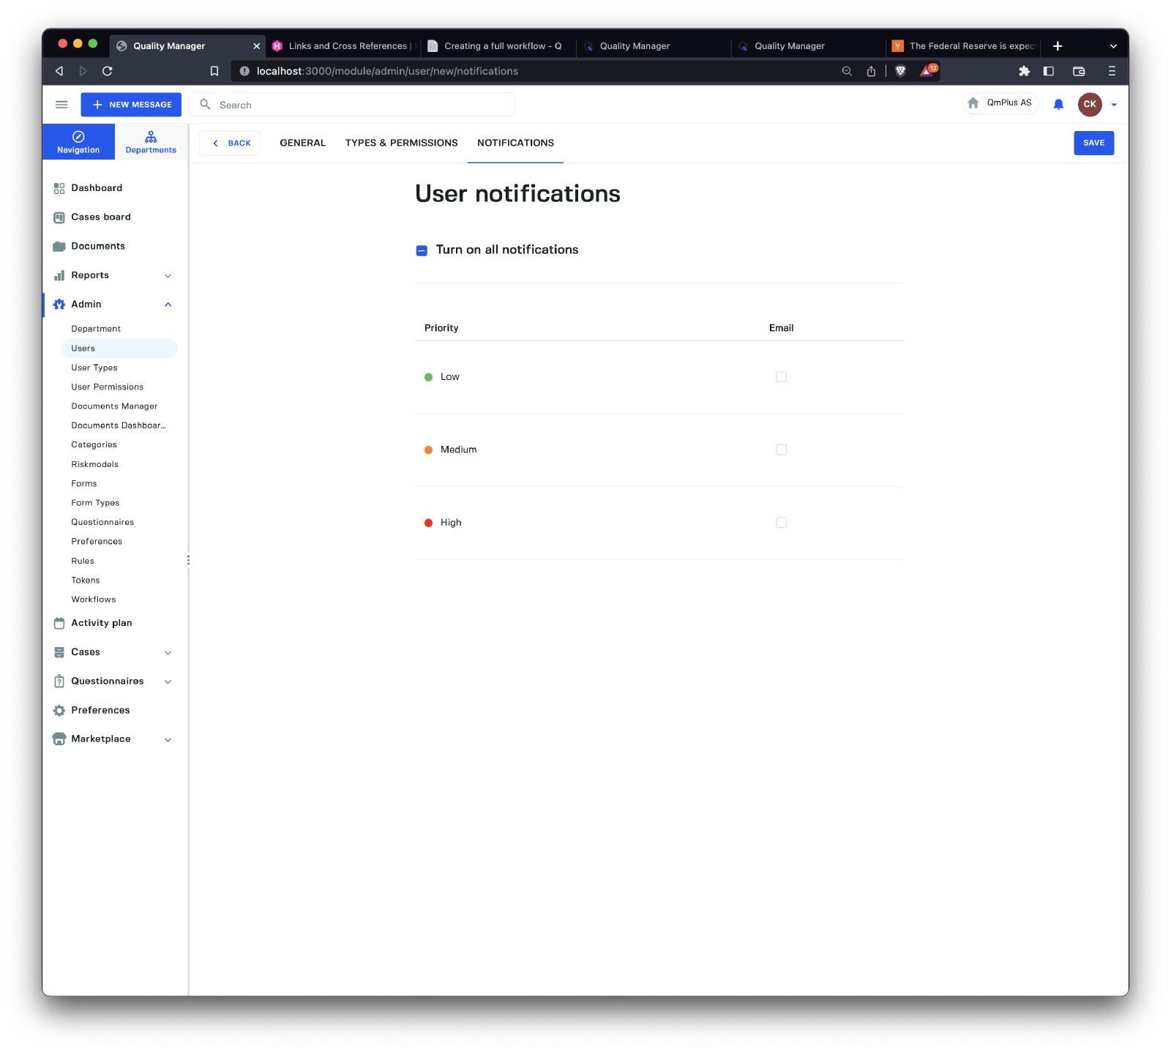The height and width of the screenshot is (1052, 1171).
Task: Click the browser reload icon
Action: pos(108,71)
